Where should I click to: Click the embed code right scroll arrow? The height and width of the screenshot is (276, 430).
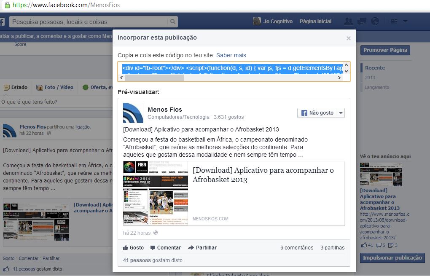coord(339,78)
